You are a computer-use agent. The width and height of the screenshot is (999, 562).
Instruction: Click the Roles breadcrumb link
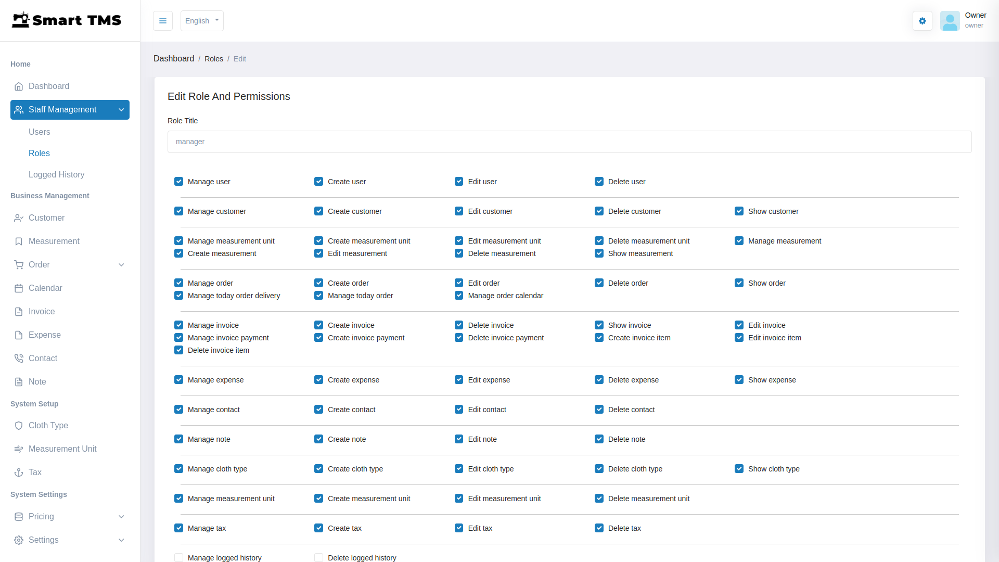(213, 59)
